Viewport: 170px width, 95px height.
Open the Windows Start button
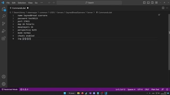tap(65, 93)
